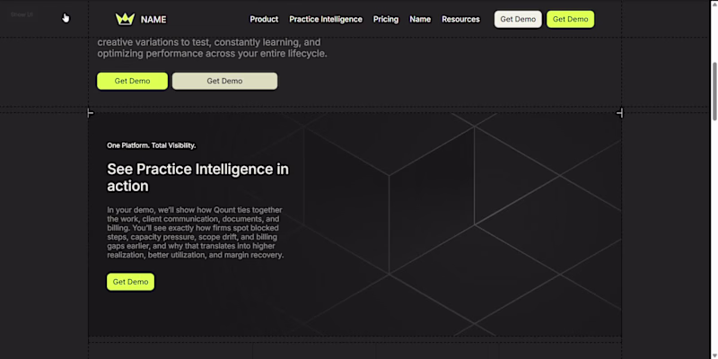Click the NAME brand text in header
The image size is (718, 359).
153,20
